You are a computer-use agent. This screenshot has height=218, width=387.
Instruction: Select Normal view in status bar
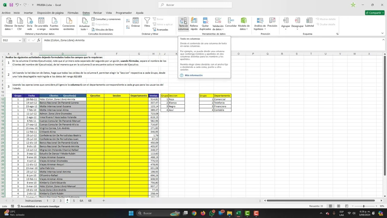coord(330,206)
